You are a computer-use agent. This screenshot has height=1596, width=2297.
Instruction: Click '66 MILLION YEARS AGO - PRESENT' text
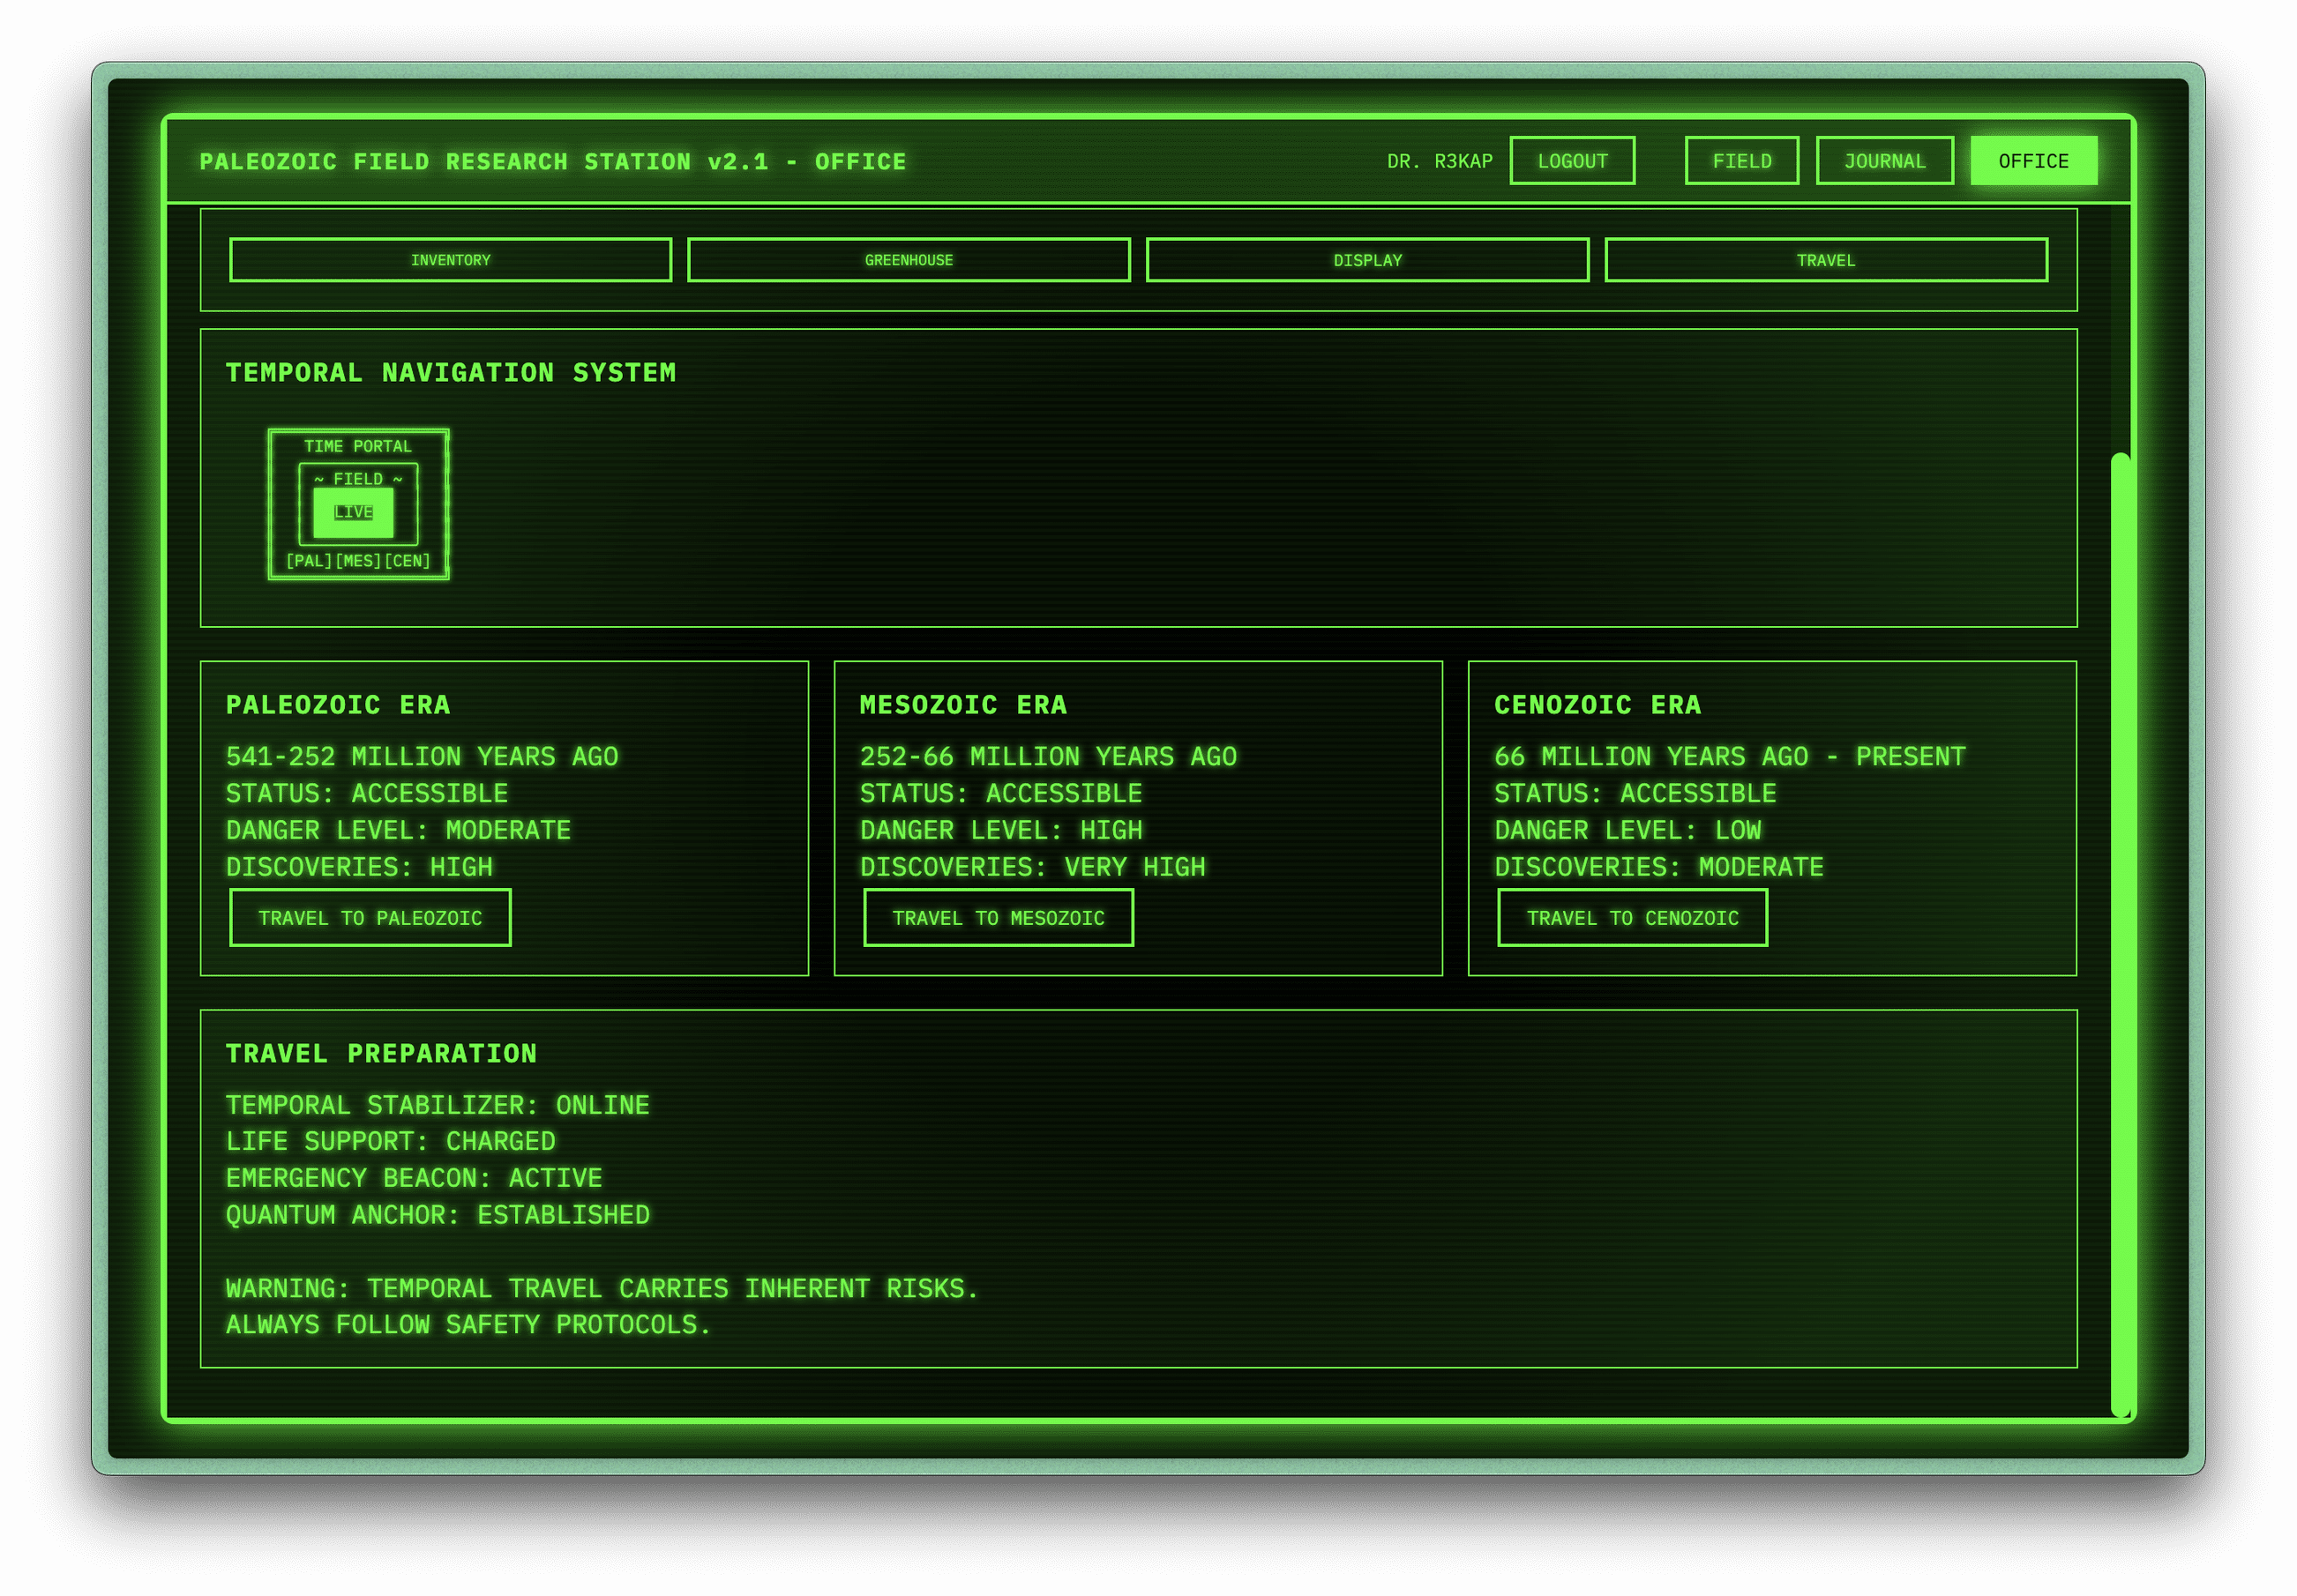(x=1730, y=756)
